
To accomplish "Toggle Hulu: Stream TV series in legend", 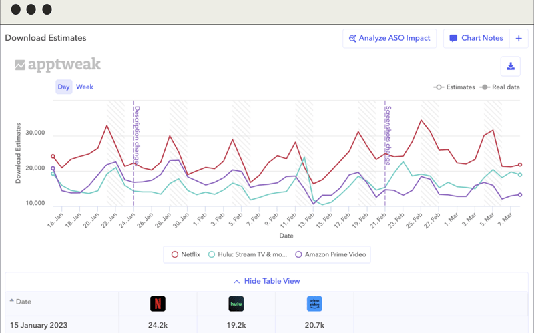I will click(248, 254).
